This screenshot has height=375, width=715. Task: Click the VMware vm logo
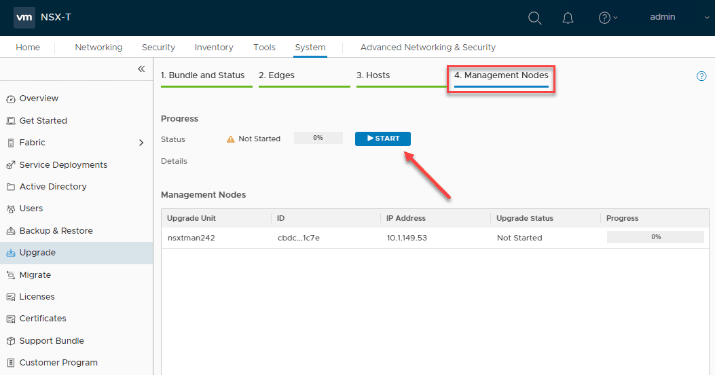point(24,18)
